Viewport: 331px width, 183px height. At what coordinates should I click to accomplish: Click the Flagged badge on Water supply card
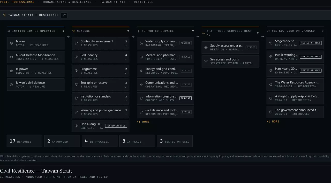click(185, 43)
